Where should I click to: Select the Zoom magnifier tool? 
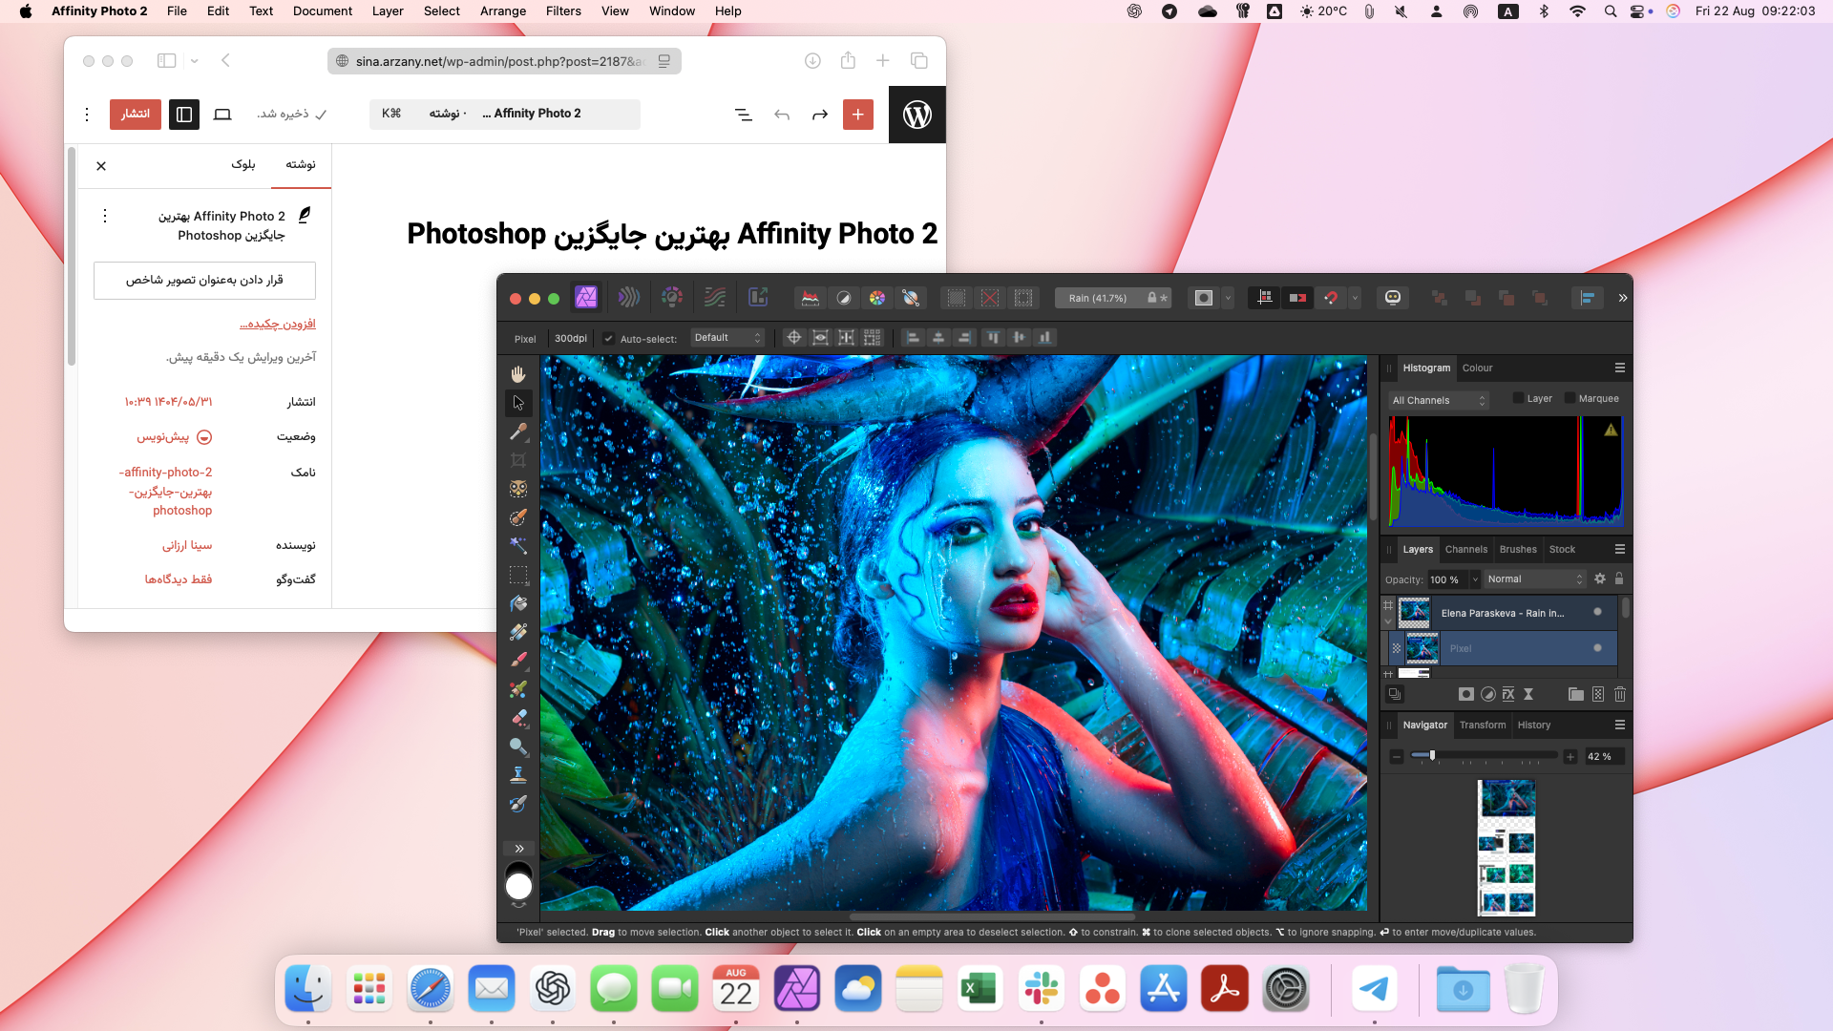click(518, 747)
